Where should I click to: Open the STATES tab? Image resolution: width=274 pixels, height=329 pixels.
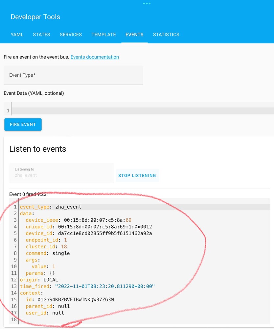[41, 35]
